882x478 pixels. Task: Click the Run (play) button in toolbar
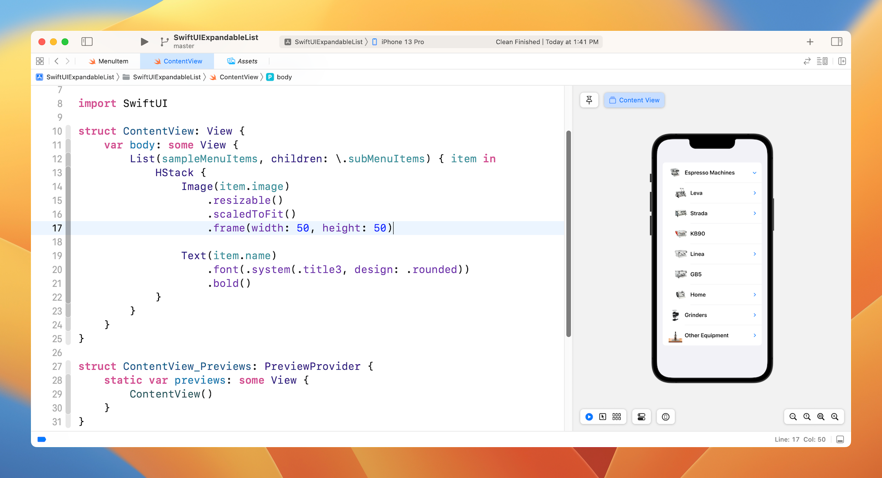(144, 42)
